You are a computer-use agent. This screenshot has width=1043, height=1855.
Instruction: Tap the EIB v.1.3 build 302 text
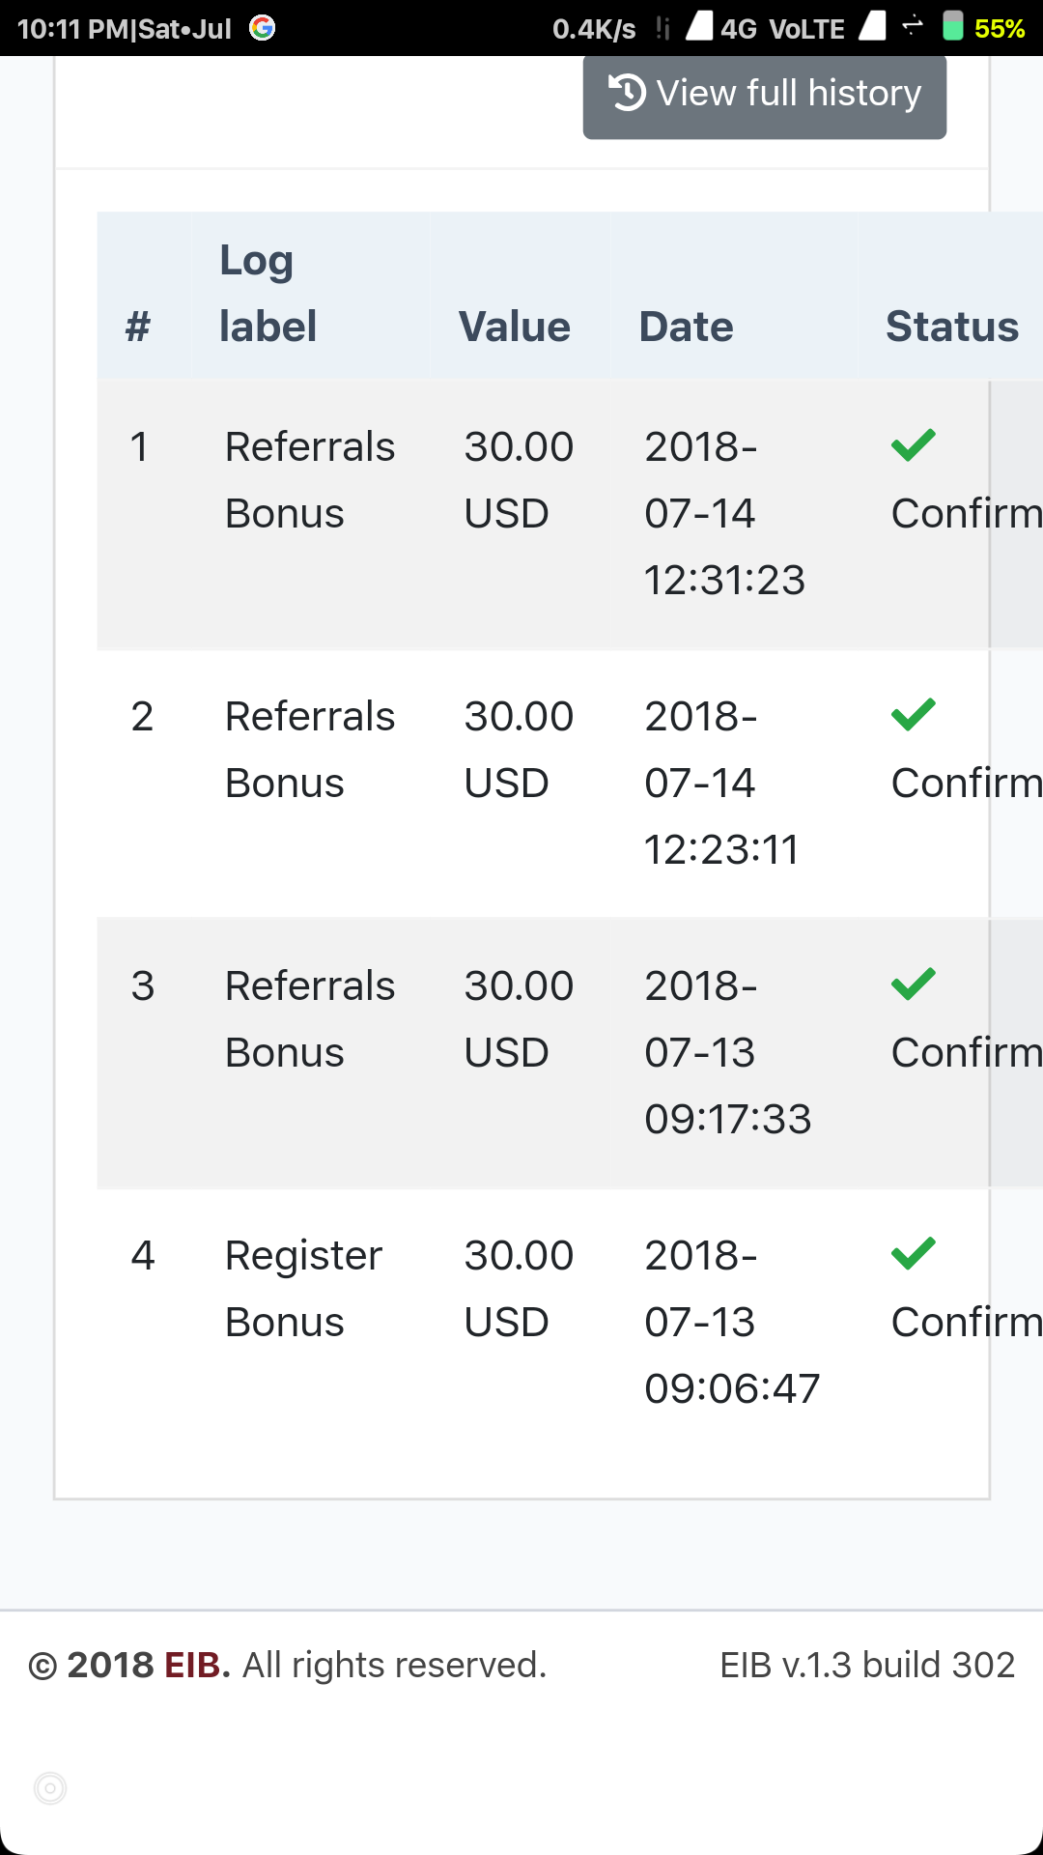(x=867, y=1665)
